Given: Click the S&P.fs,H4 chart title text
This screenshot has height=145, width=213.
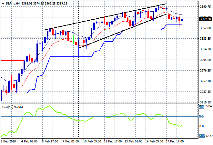Looking at the screenshot, I should click(13, 4).
